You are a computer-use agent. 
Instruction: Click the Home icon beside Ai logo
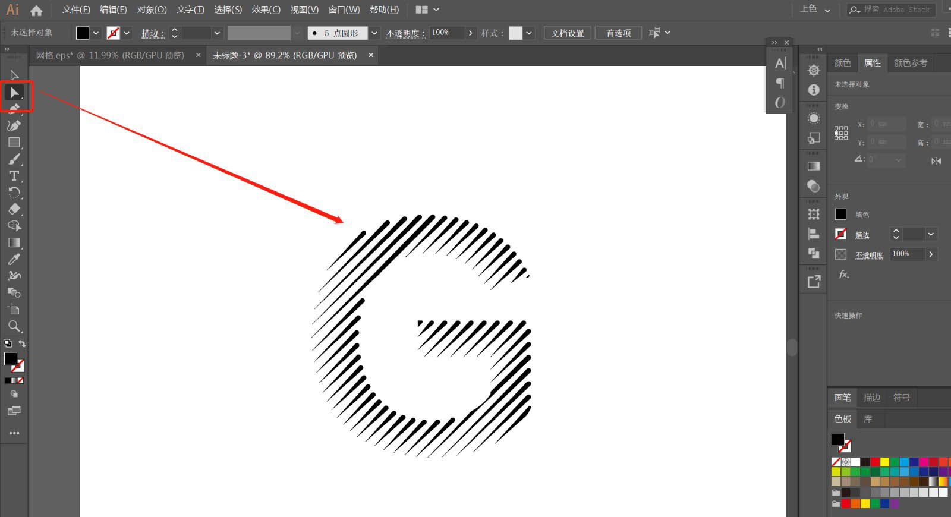(x=36, y=10)
